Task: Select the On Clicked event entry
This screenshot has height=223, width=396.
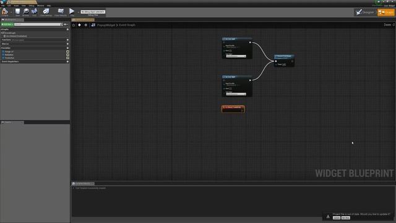Action: [x=15, y=36]
